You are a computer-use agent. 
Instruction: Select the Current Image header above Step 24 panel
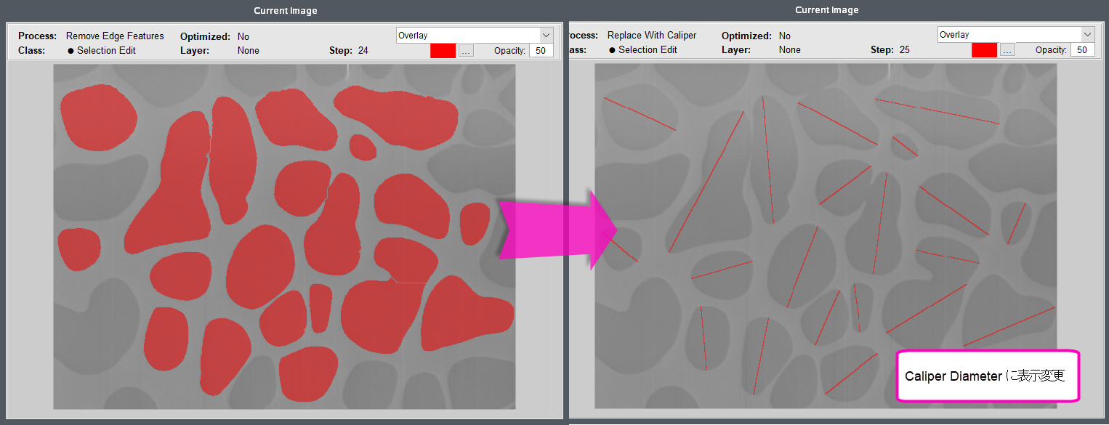285,11
